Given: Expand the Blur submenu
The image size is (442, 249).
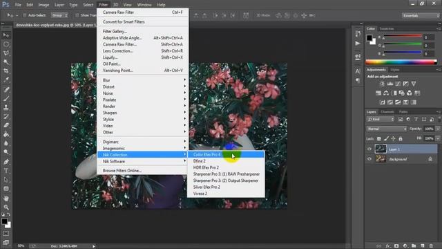Looking at the screenshot, I should [143, 80].
